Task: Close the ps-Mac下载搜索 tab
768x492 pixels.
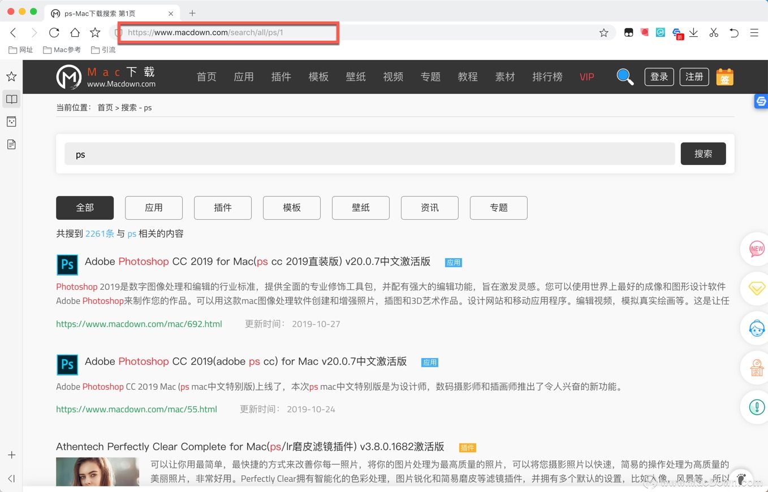Action: coord(171,13)
